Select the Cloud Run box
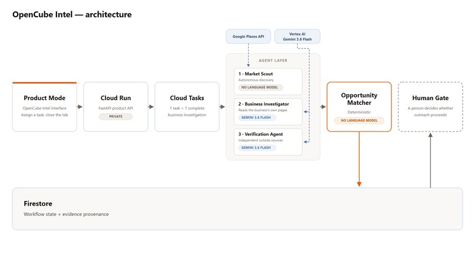475x267 pixels. coord(116,107)
